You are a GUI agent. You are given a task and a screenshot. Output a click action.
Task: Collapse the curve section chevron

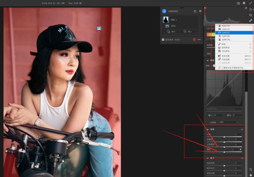click(208, 60)
